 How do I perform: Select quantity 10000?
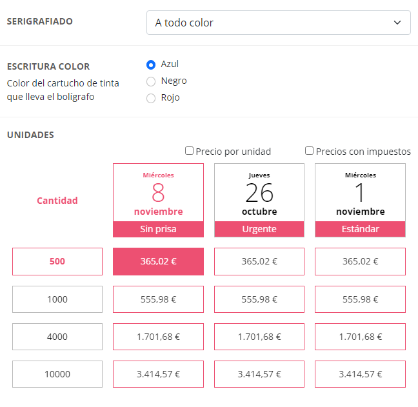pos(57,374)
